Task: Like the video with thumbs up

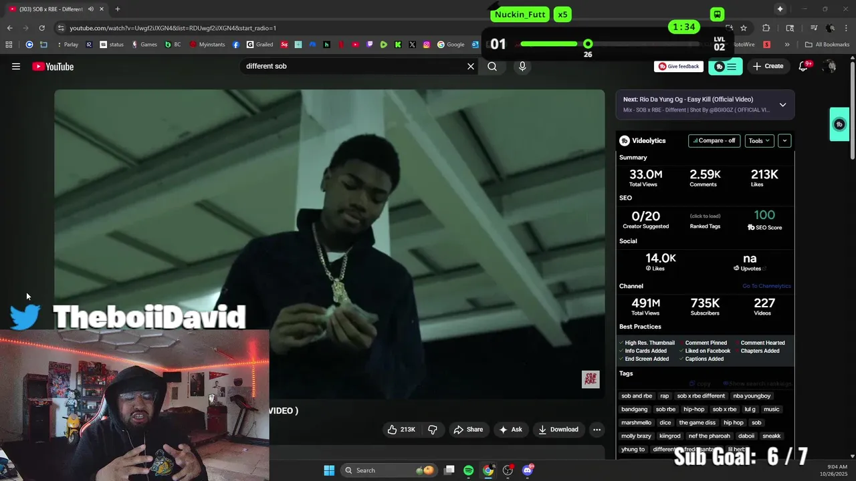Action: (401, 430)
